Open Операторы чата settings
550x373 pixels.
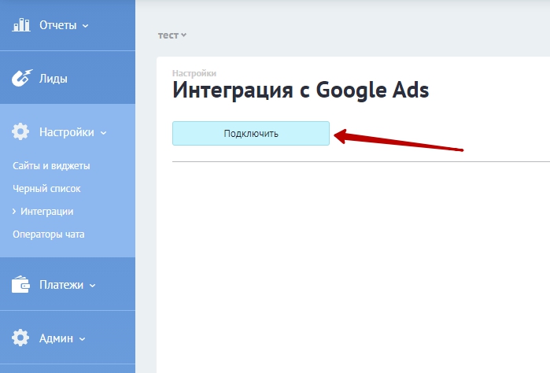tap(49, 234)
